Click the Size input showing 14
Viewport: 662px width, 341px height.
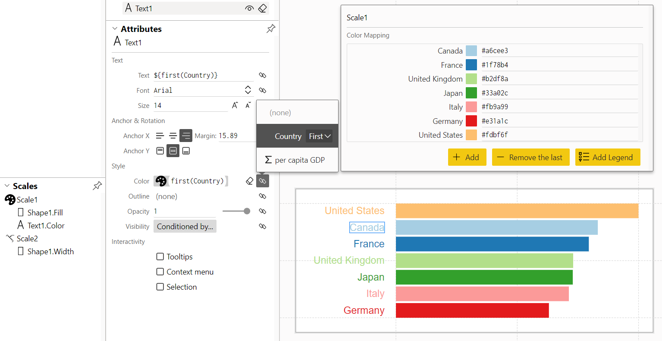(x=191, y=105)
